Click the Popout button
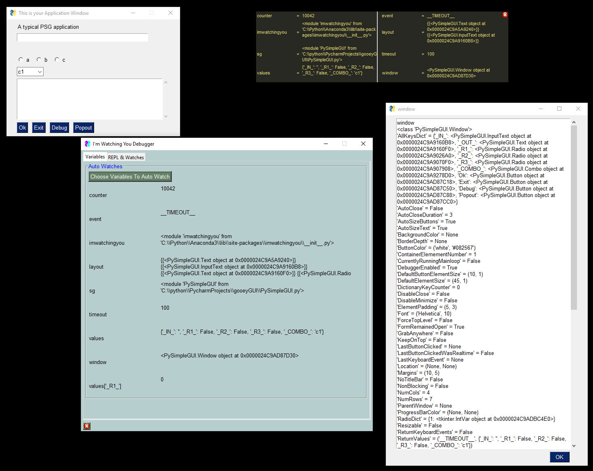 click(83, 128)
